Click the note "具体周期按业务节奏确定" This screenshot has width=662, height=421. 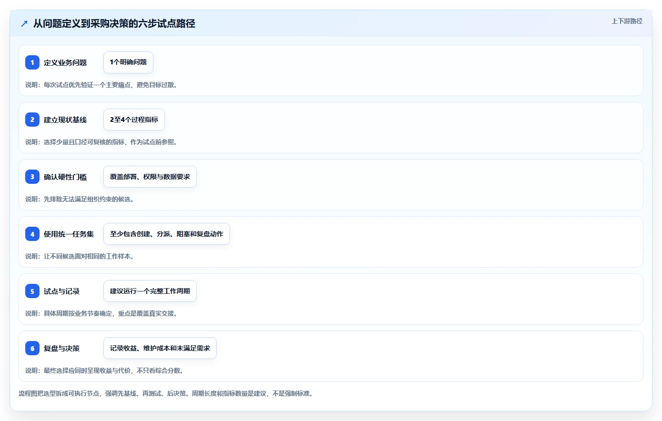click(78, 313)
